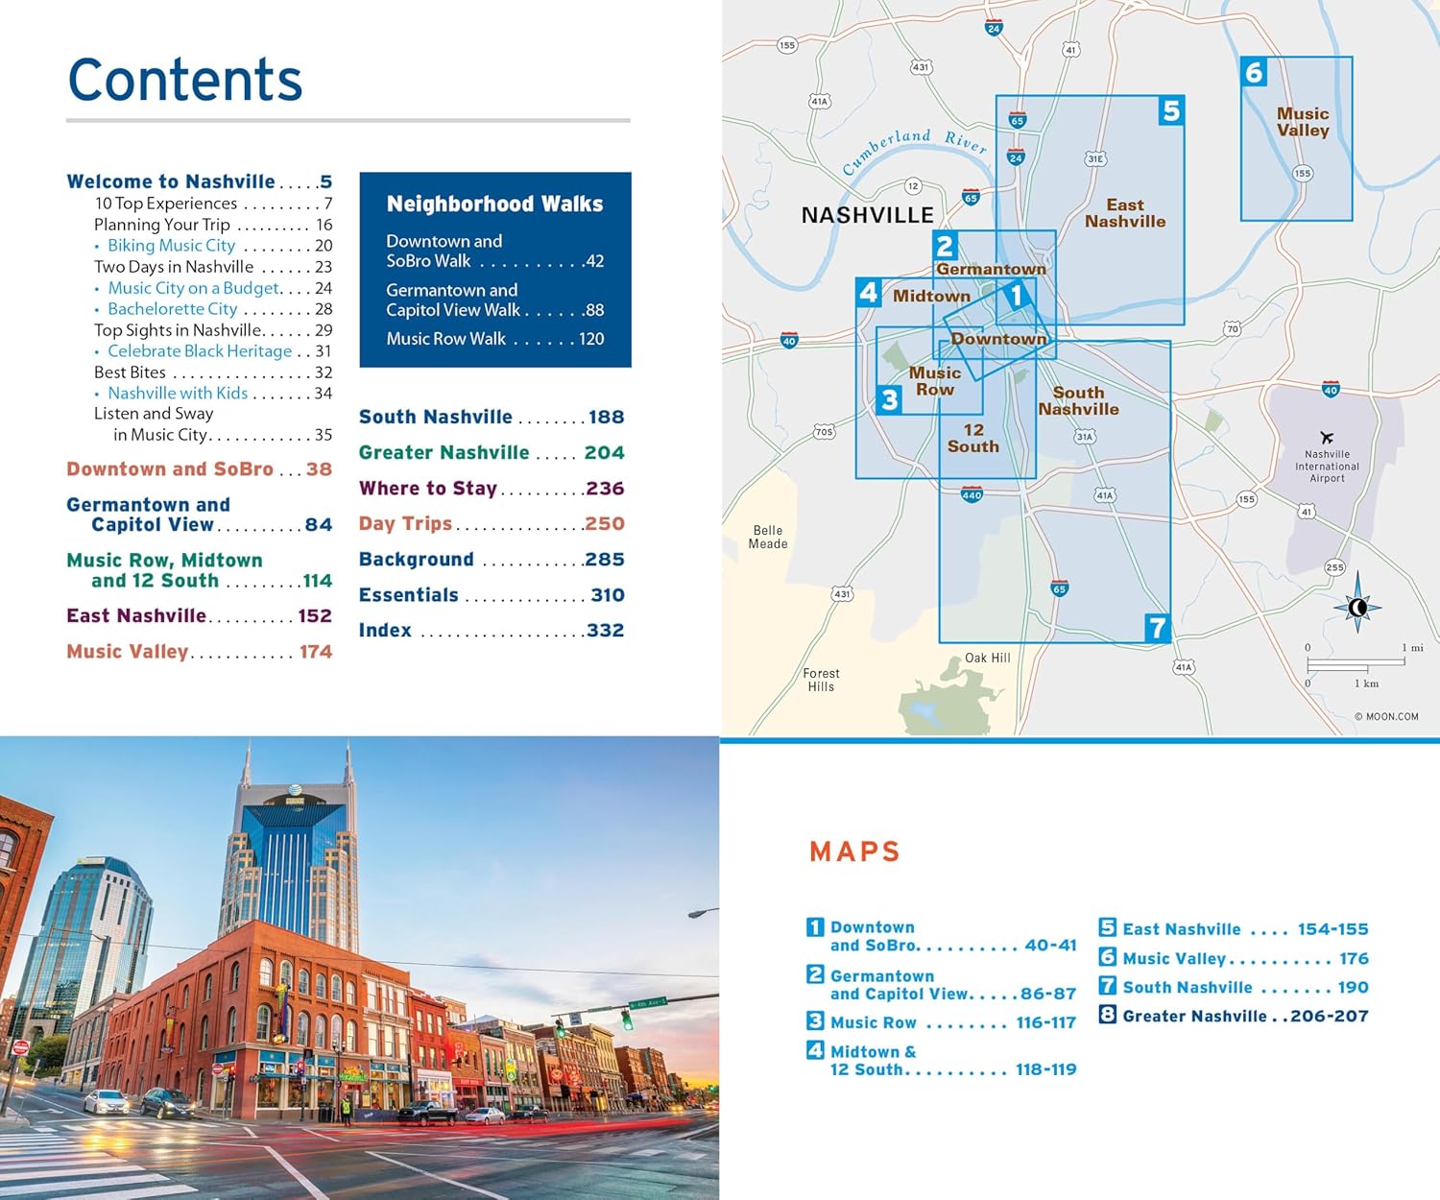Image resolution: width=1440 pixels, height=1200 pixels.
Task: Click the map's mile and kilometer scale bar
Action: pos(1356,664)
